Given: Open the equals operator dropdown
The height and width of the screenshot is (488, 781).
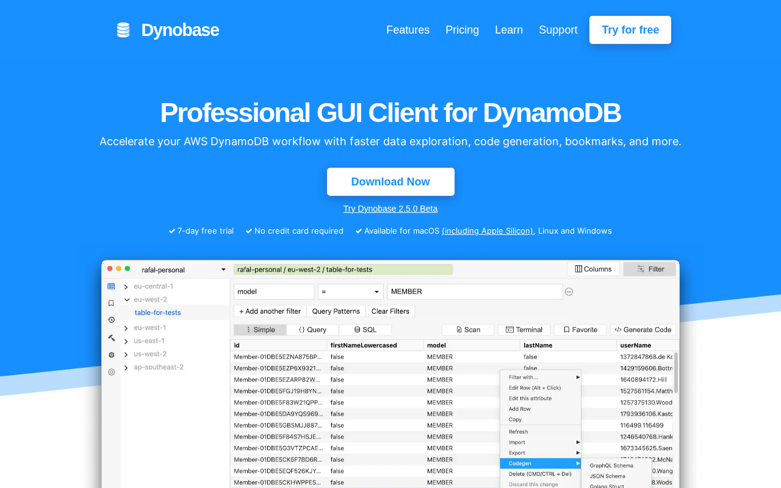Looking at the screenshot, I should click(351, 292).
